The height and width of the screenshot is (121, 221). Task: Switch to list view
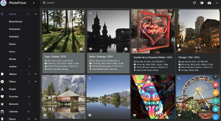pos(202,3)
